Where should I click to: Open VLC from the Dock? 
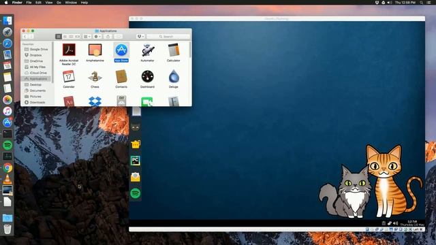tap(7, 179)
